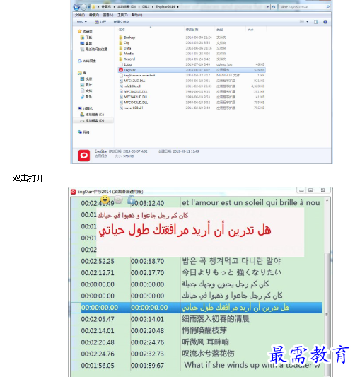Click the 新建文件夹 button

pyautogui.click(x=122, y=22)
